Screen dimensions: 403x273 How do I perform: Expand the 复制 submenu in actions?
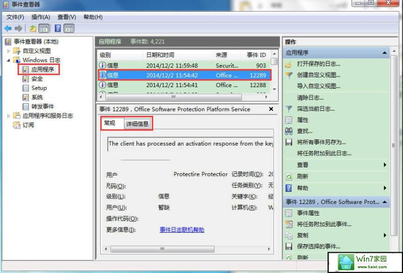pos(385,235)
